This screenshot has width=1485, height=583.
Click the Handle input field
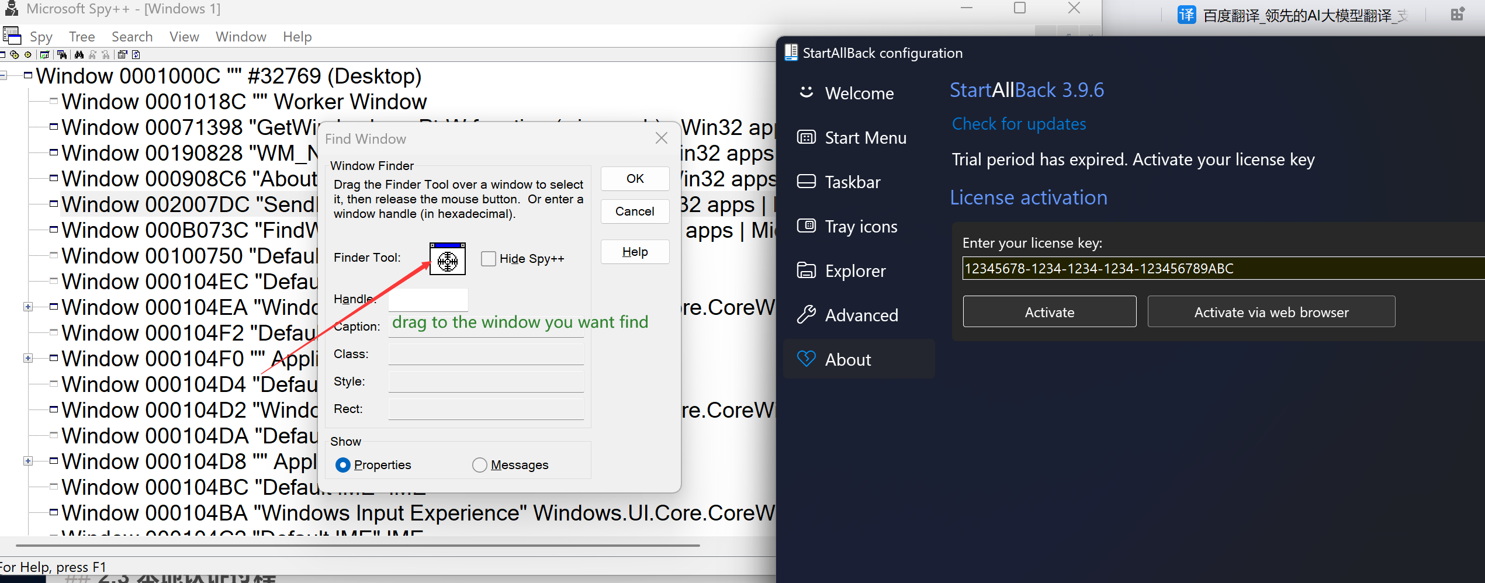tap(428, 300)
